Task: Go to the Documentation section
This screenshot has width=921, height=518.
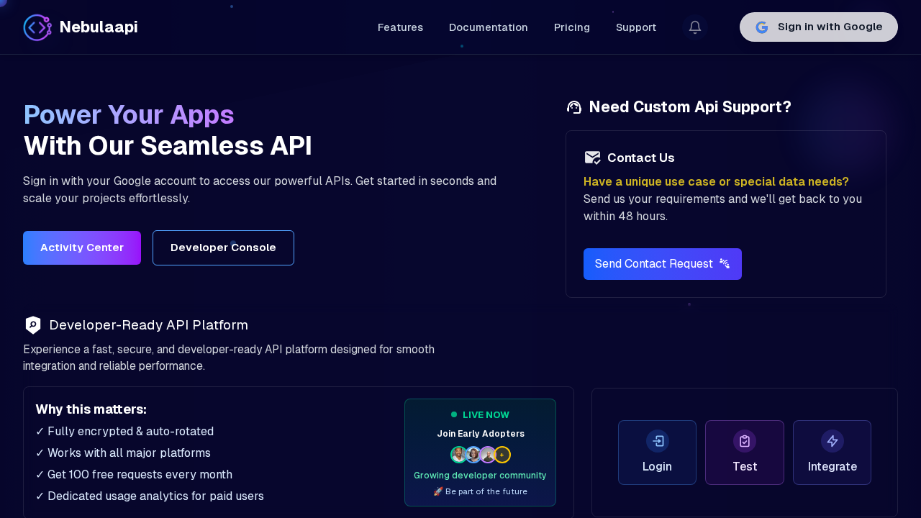Action: (x=488, y=27)
